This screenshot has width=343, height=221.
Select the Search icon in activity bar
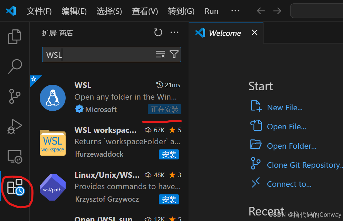pyautogui.click(x=14, y=66)
